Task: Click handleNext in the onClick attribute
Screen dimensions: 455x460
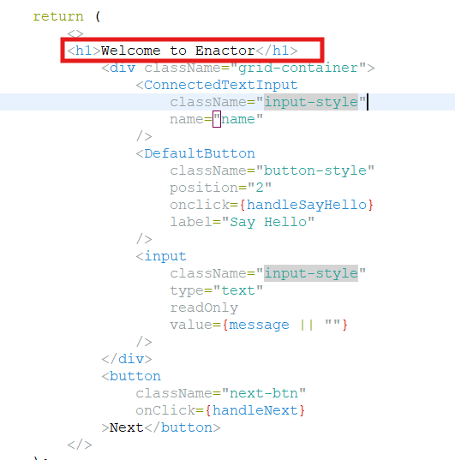Action: pos(254,410)
